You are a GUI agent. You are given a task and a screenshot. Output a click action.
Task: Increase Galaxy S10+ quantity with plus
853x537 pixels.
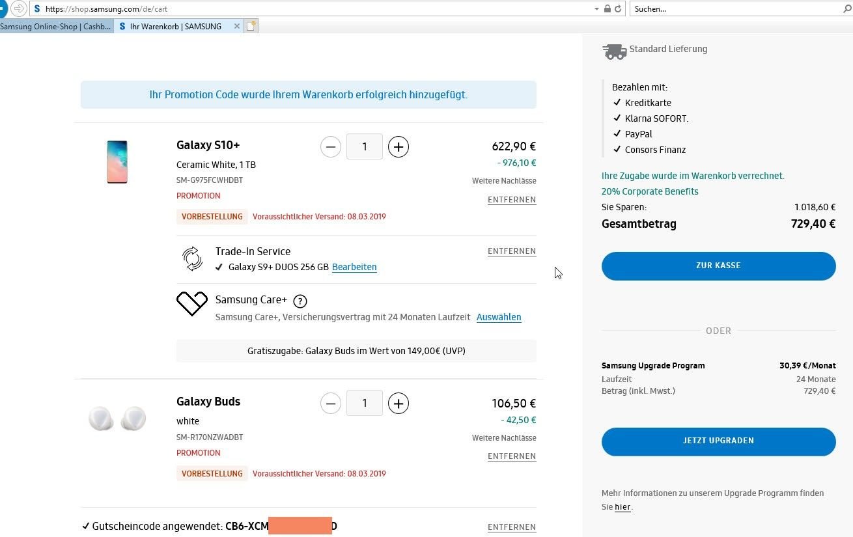pyautogui.click(x=399, y=147)
